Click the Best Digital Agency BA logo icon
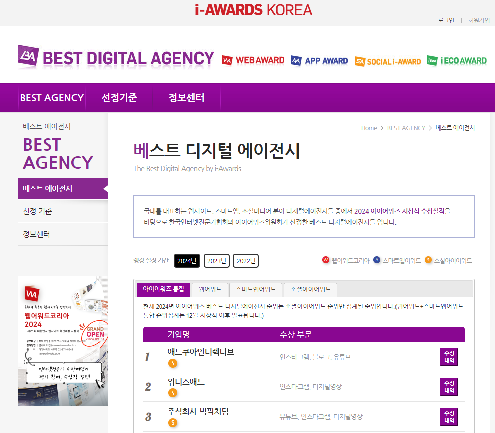 pyautogui.click(x=28, y=56)
